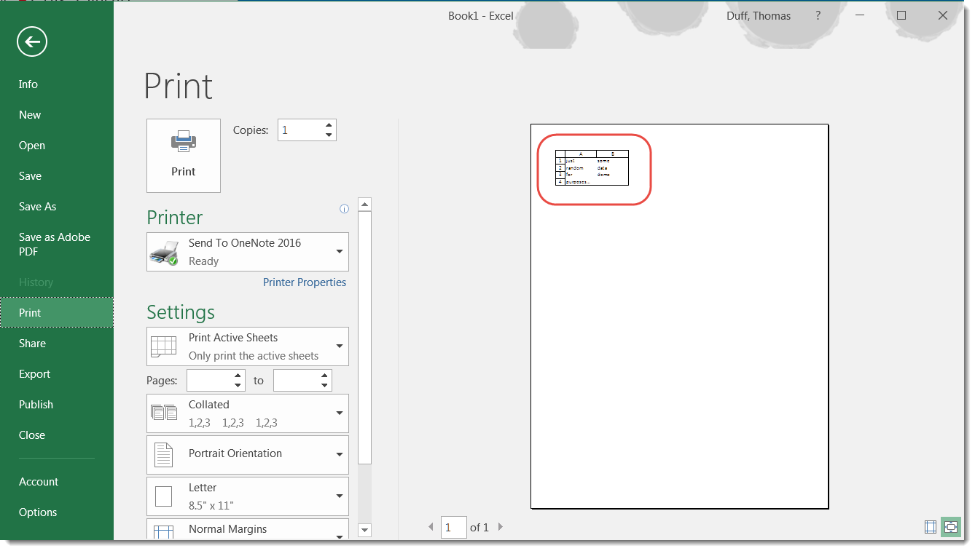Select the Zoom to Page icon
The height and width of the screenshot is (551, 975).
(951, 526)
